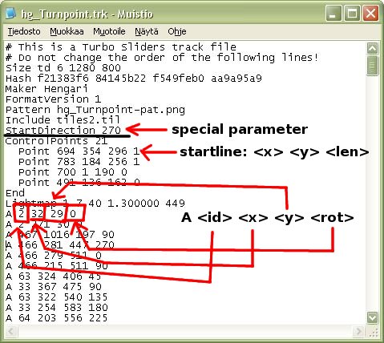The height and width of the screenshot is (343, 384).
Task: Click the horizontal scrollbar track
Action: coord(184,331)
